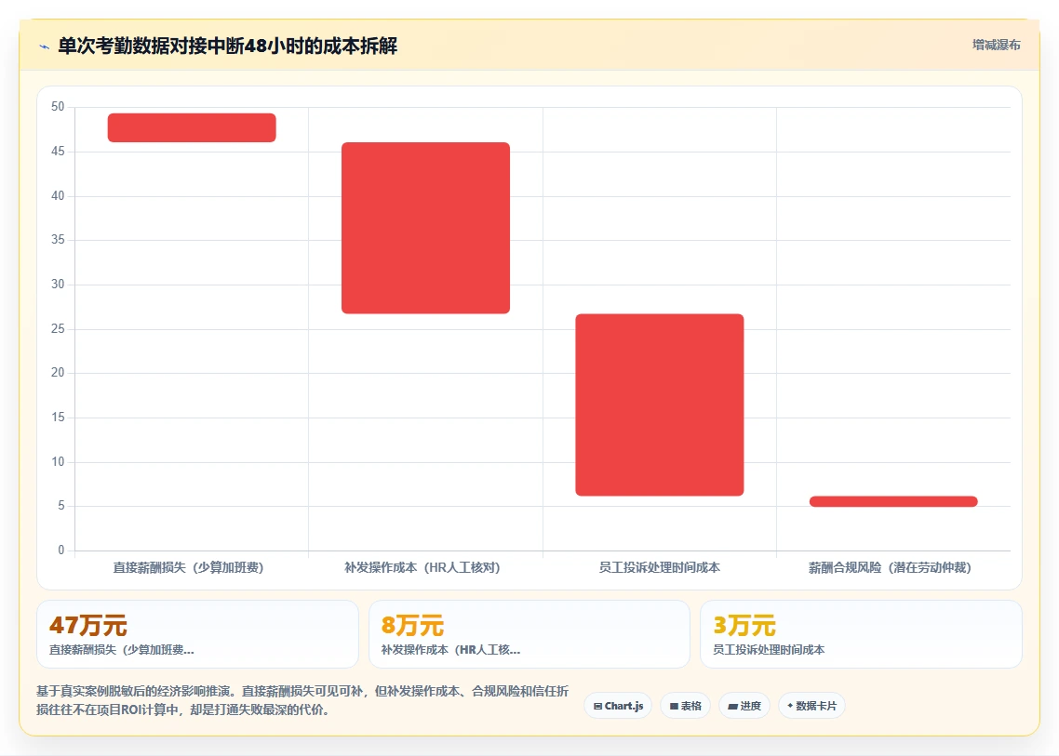Click y-axis value 30

click(58, 285)
